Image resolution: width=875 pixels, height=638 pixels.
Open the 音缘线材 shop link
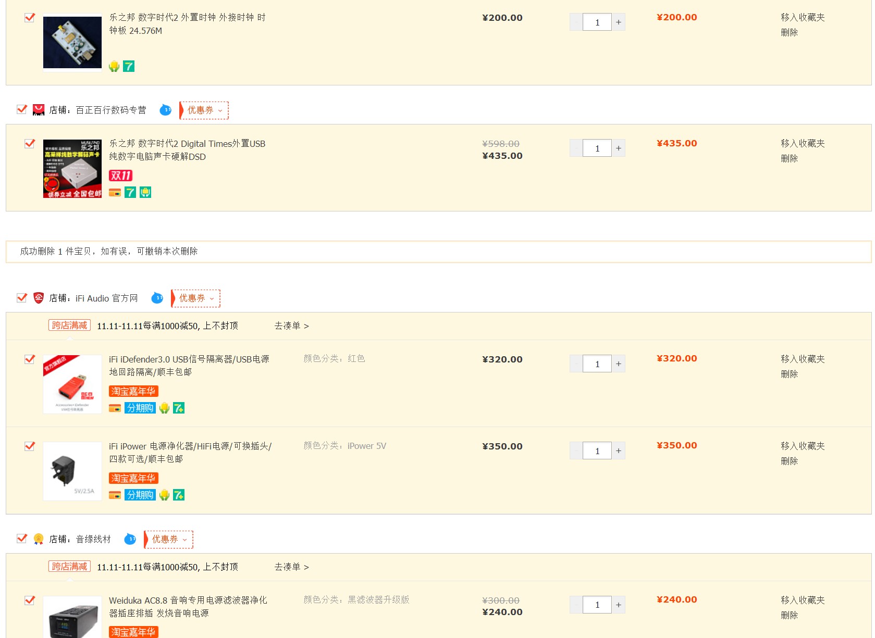coord(93,540)
